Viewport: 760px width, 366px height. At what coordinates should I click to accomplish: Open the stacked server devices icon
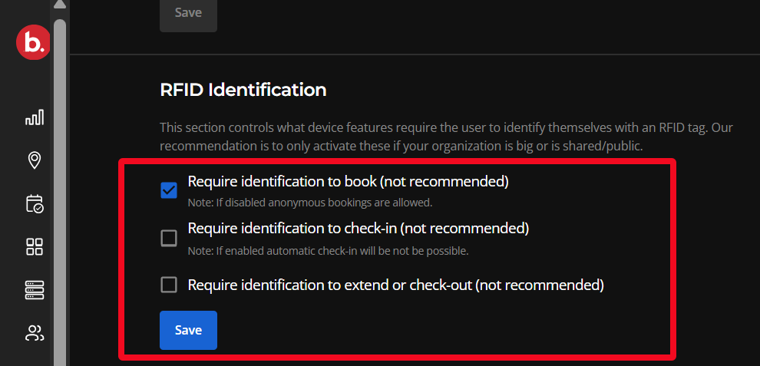coord(35,290)
